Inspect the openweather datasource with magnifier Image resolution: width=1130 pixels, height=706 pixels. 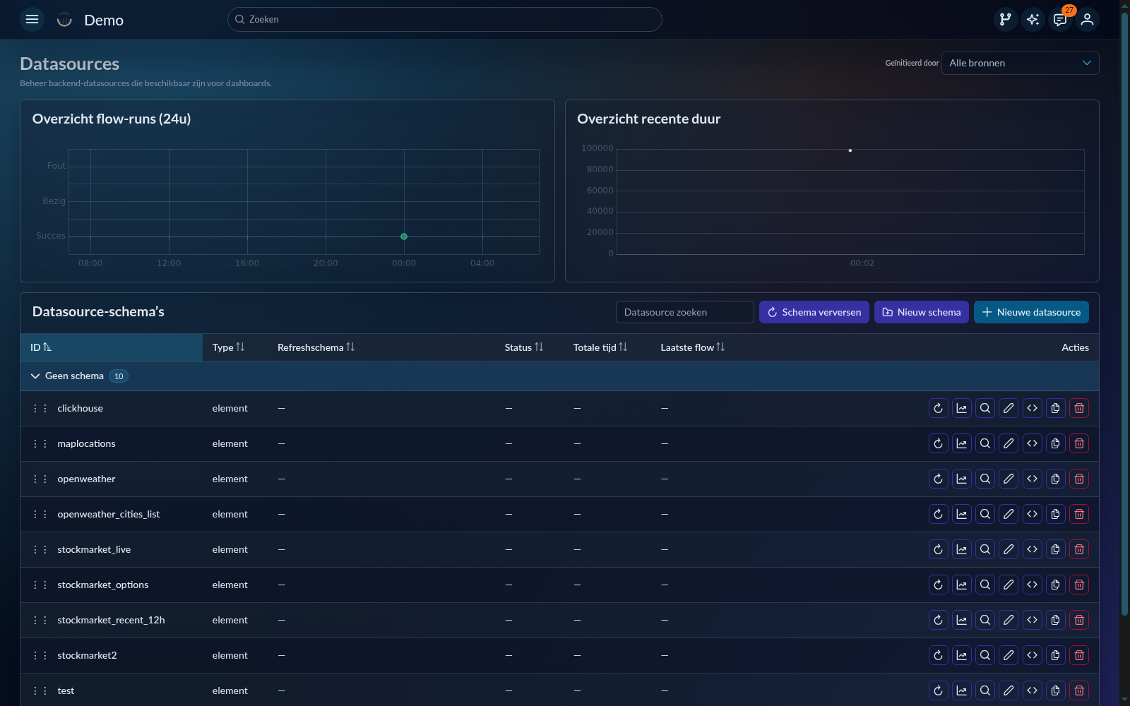pyautogui.click(x=985, y=479)
